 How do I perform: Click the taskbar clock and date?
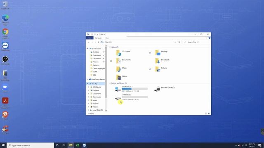click(252, 145)
